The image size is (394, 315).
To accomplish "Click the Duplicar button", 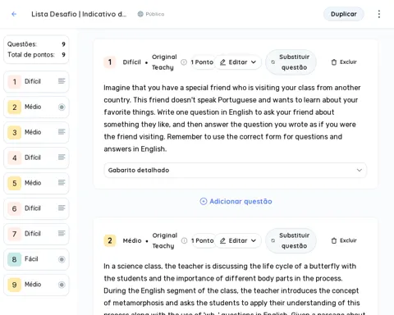I will click(x=344, y=14).
